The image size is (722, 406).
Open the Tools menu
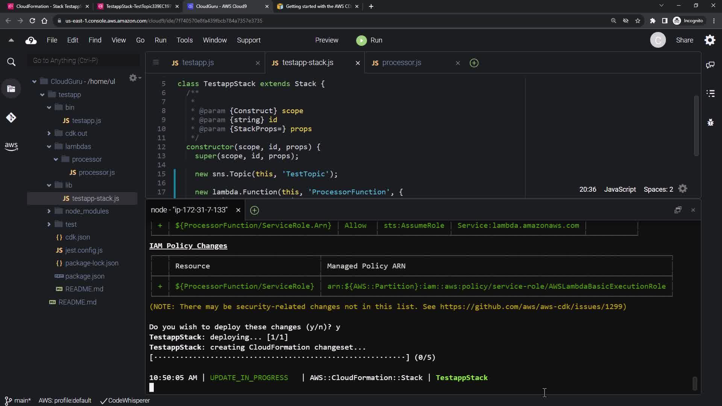pyautogui.click(x=184, y=40)
